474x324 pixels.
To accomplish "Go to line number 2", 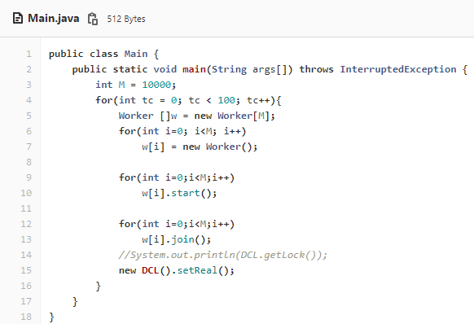I will [29, 69].
